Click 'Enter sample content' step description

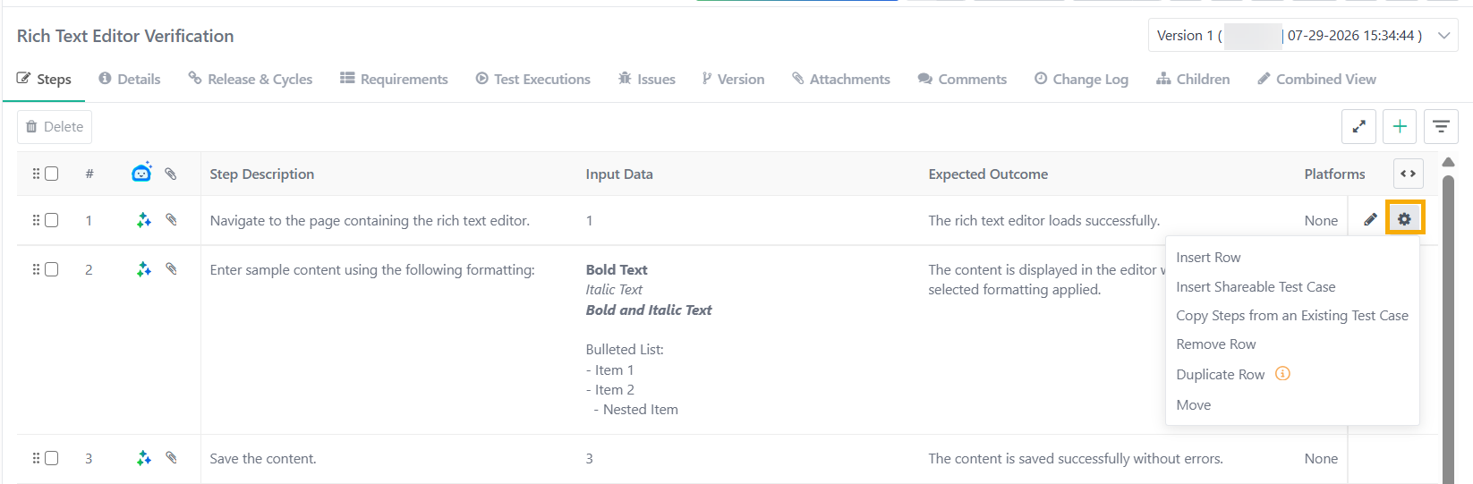372,270
